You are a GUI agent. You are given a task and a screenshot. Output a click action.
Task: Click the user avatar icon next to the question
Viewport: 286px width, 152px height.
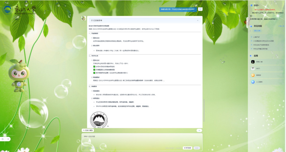tap(200, 9)
